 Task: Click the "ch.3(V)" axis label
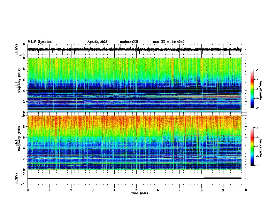point(17,179)
